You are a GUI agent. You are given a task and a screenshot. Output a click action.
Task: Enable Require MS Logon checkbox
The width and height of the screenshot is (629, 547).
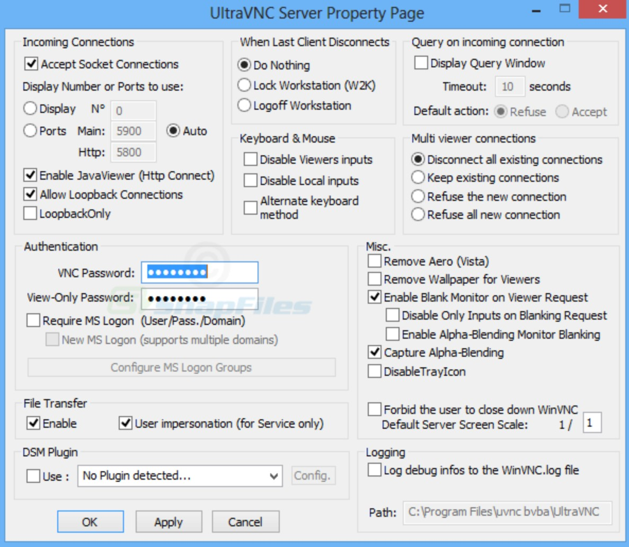pyautogui.click(x=33, y=321)
